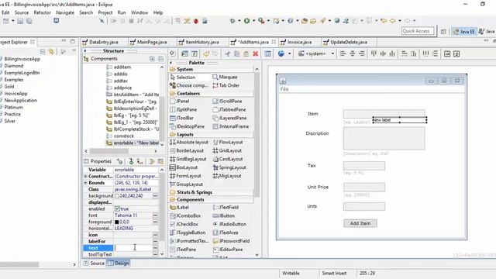Select JToggleButton palette entry
The image size is (496, 279).
[x=188, y=232]
